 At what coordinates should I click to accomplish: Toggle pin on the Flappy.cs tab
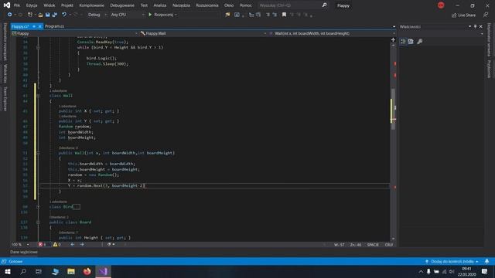click(x=34, y=26)
